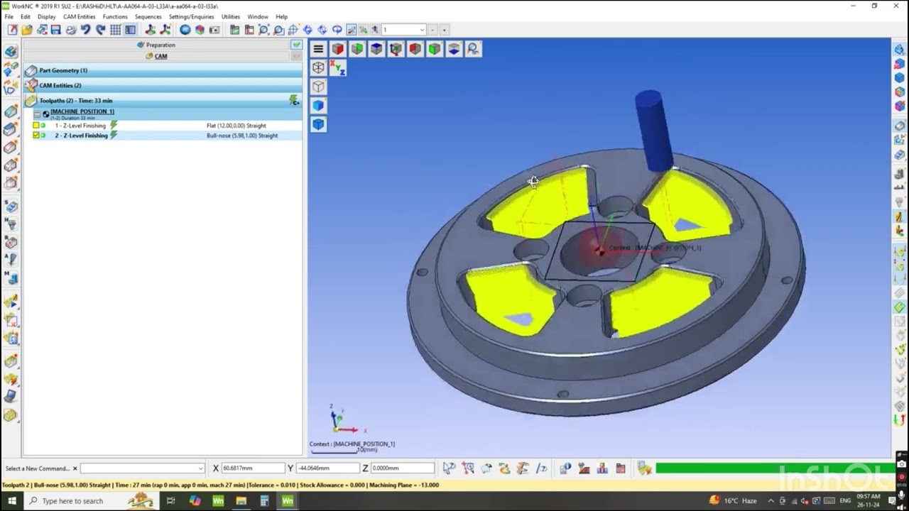Expand the Part Geometry (1) section
This screenshot has height=511, width=909.
tap(163, 71)
